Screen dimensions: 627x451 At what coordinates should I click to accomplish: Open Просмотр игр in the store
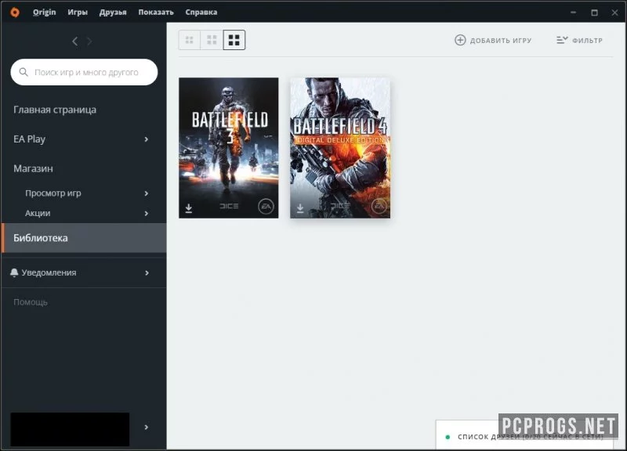(53, 193)
